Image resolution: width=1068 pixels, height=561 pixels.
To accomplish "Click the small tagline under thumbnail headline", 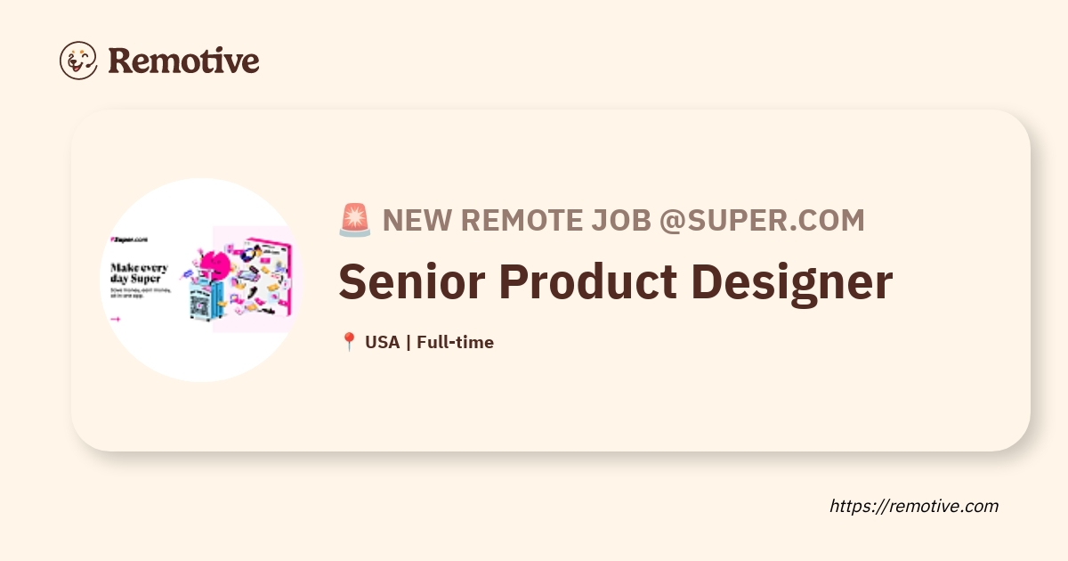I will tap(140, 293).
